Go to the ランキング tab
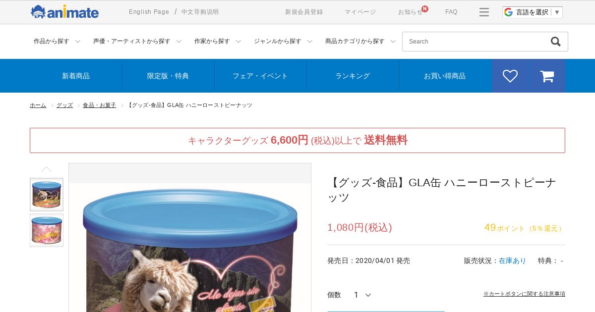Screen dimensions: 595x312 point(353,76)
